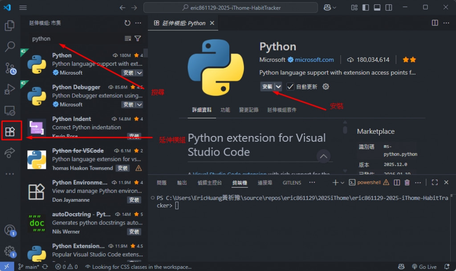Close the 延伸模組: Python editor tab
This screenshot has height=271, width=456.
click(x=212, y=23)
